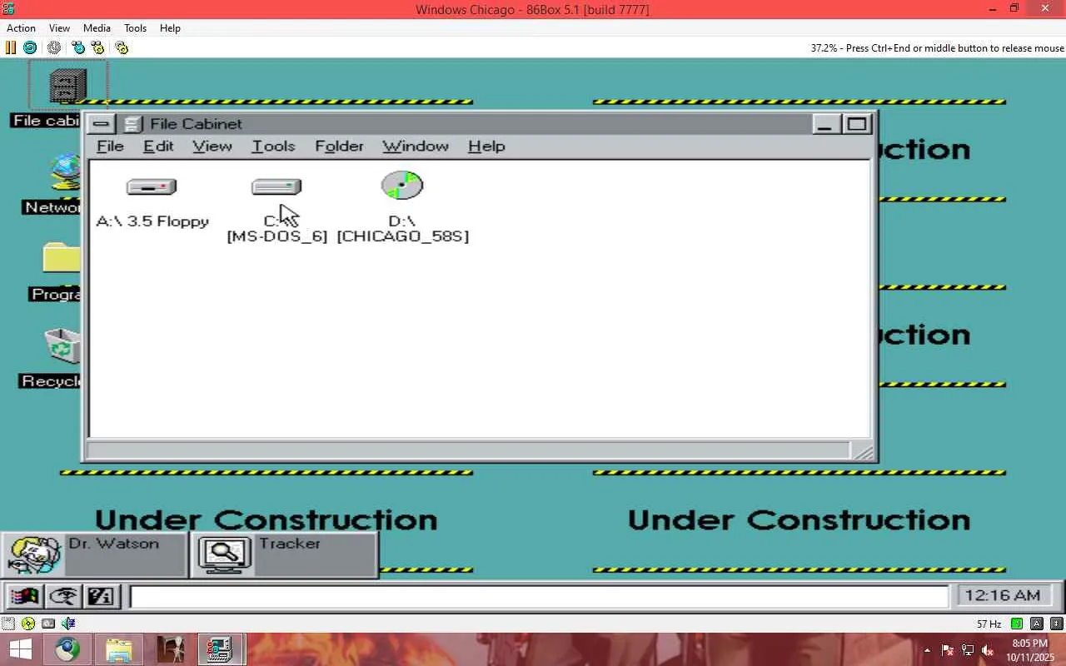Open the Windows 8 Start button
Image resolution: width=1066 pixels, height=666 pixels.
[20, 649]
